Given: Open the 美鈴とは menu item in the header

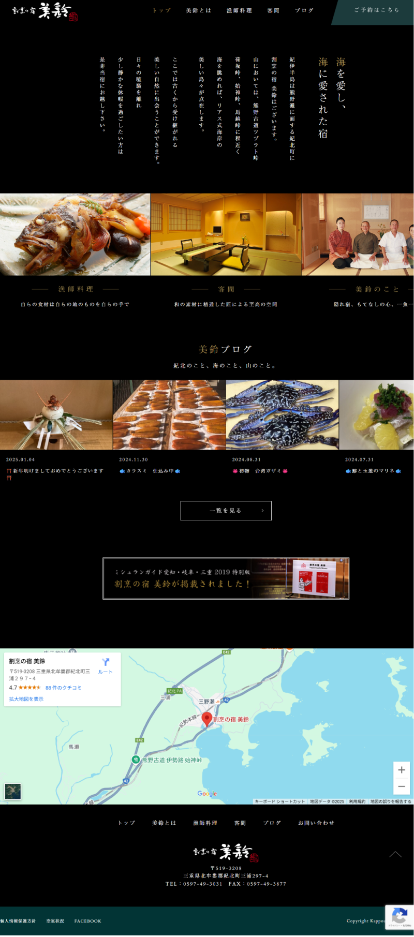Looking at the screenshot, I should 199,10.
